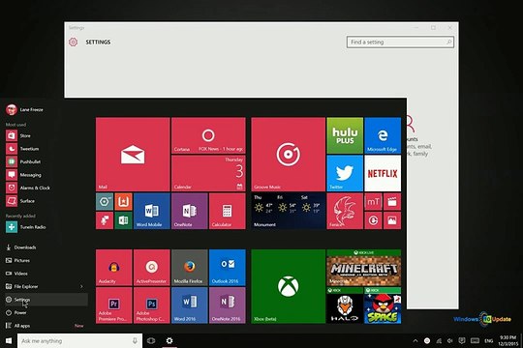Image resolution: width=523 pixels, height=348 pixels.
Task: Open the Mail tile
Action: (133, 155)
